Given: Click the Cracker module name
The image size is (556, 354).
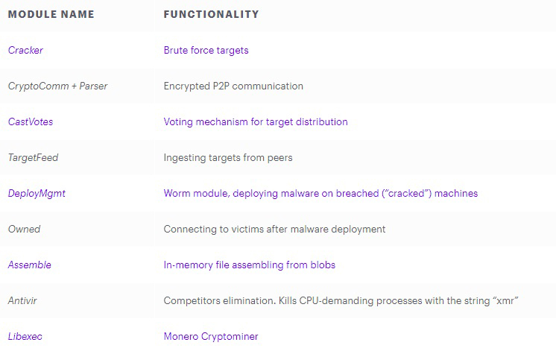Looking at the screenshot, I should point(25,51).
